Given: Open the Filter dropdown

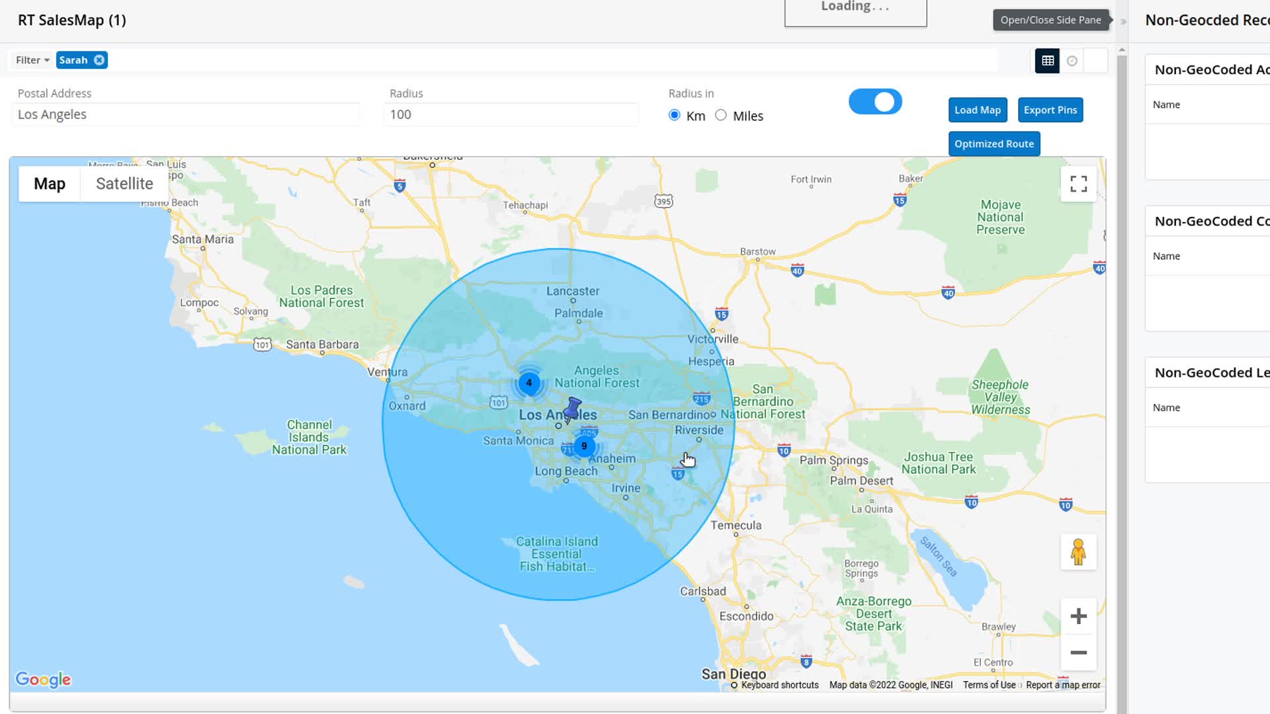Looking at the screenshot, I should [32, 60].
